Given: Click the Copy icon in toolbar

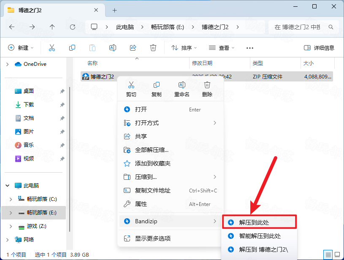Looking at the screenshot, I should (72, 48).
